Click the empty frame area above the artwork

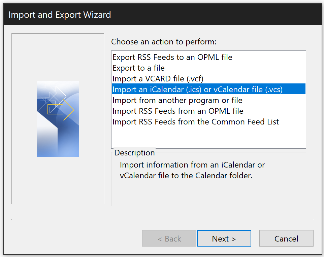tap(58, 57)
